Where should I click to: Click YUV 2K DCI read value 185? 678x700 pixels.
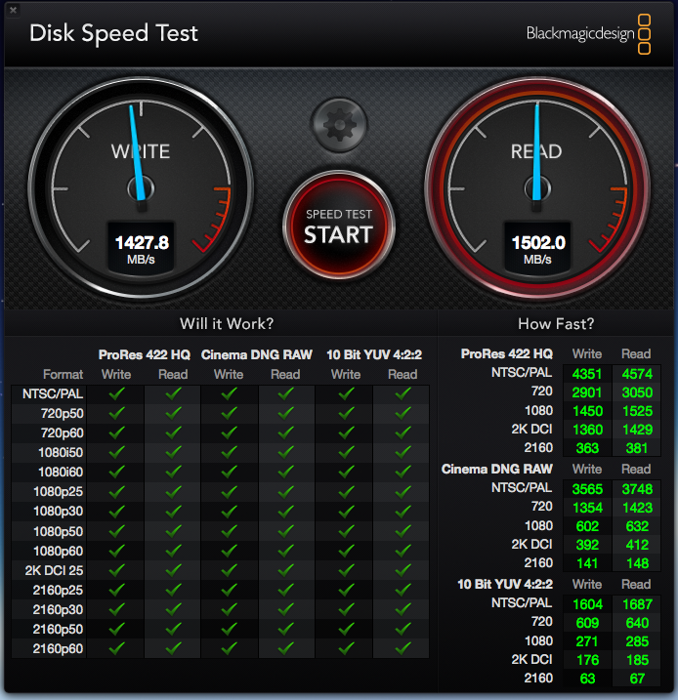click(x=637, y=660)
